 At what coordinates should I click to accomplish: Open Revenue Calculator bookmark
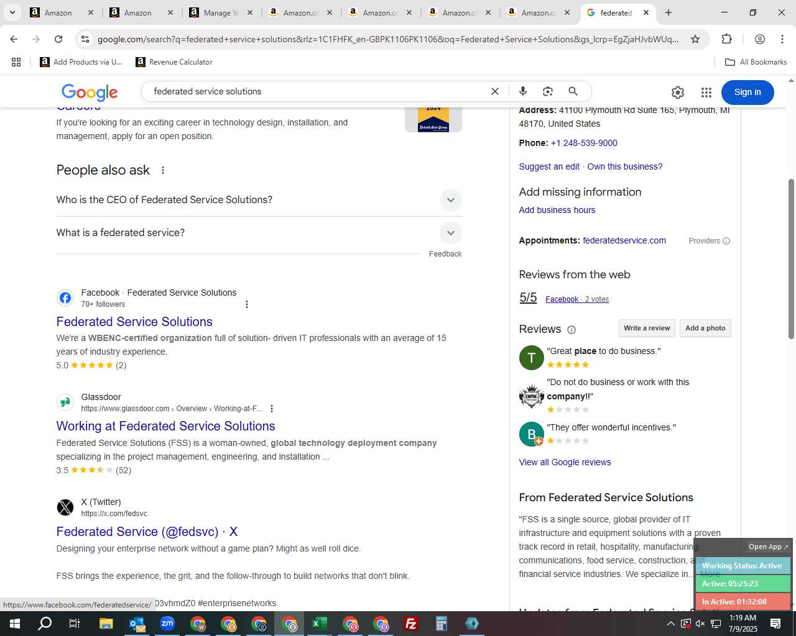[174, 62]
